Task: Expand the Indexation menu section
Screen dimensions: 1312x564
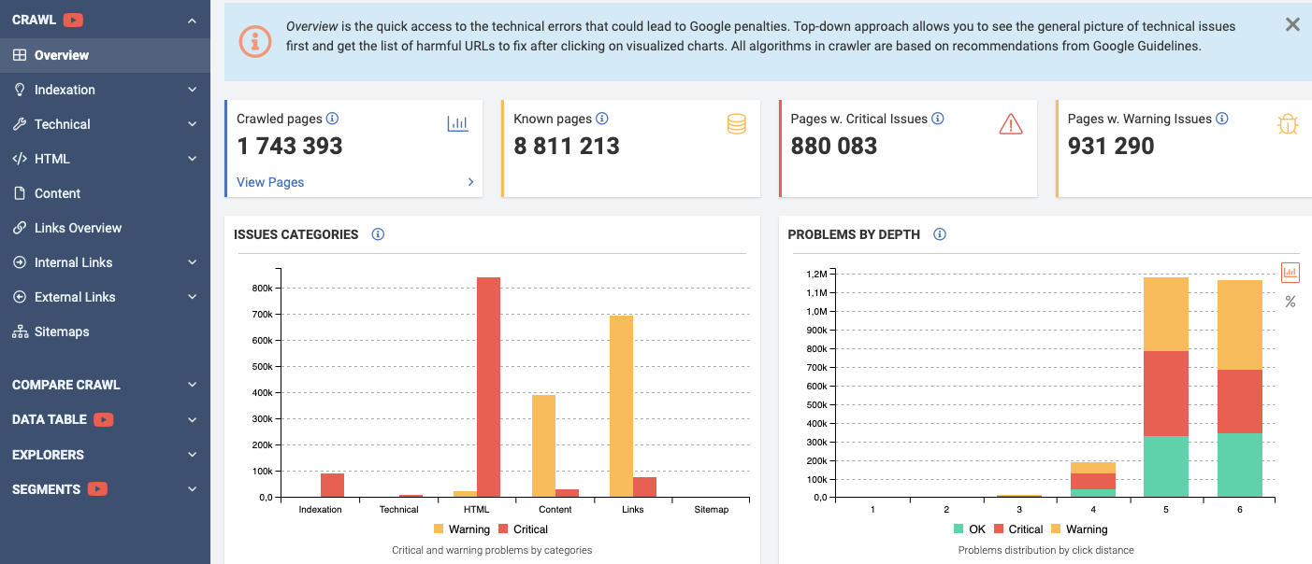Action: (x=105, y=90)
